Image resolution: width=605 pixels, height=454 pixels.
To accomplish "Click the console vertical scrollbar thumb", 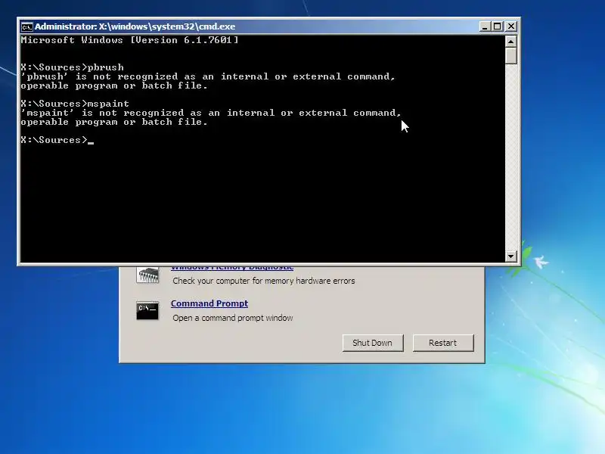I will tap(511, 55).
